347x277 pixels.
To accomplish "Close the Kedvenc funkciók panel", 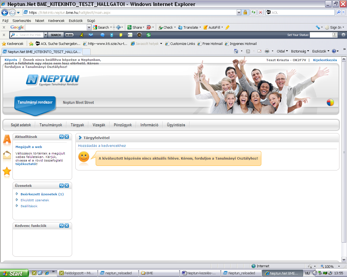I will point(67,226).
